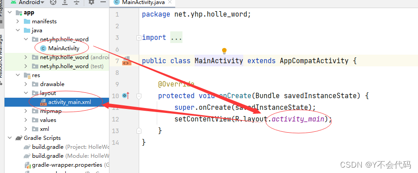The width and height of the screenshot is (418, 173).
Task: Click the expand all icon in project toolbar
Action: pyautogui.click(x=65, y=2)
